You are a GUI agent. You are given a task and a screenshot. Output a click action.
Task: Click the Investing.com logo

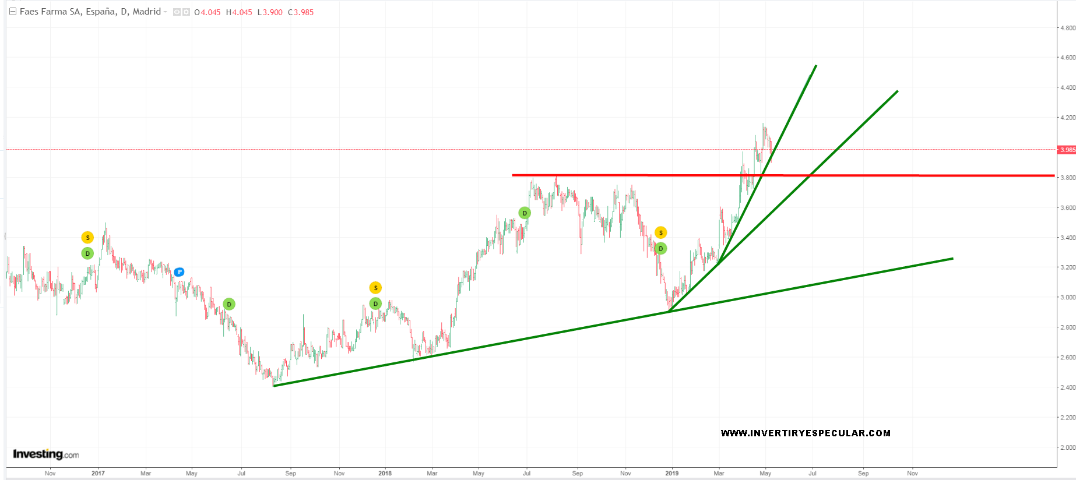pyautogui.click(x=45, y=454)
